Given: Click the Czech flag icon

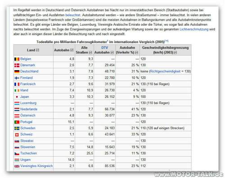Looking at the screenshot, I should (17, 154).
